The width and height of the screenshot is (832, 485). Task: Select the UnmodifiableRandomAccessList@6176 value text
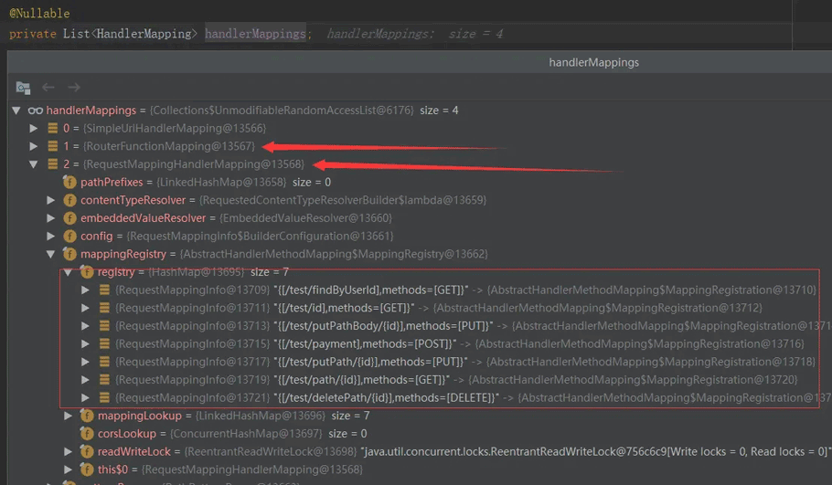[x=282, y=111]
